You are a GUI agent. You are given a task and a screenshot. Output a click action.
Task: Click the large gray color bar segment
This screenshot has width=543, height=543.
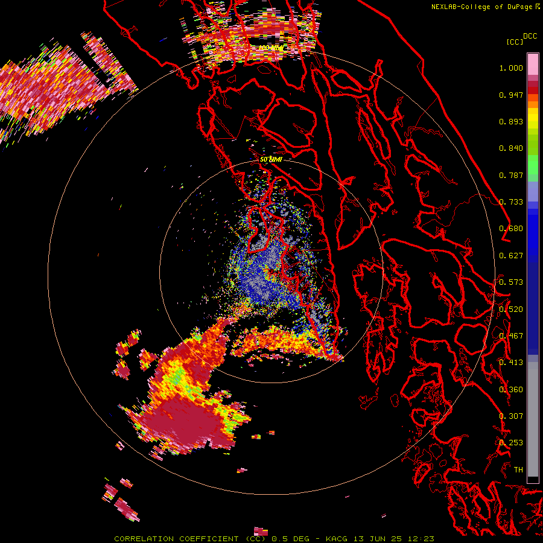533,422
